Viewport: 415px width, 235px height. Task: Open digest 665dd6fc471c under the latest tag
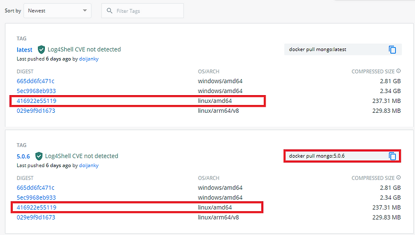(x=35, y=81)
